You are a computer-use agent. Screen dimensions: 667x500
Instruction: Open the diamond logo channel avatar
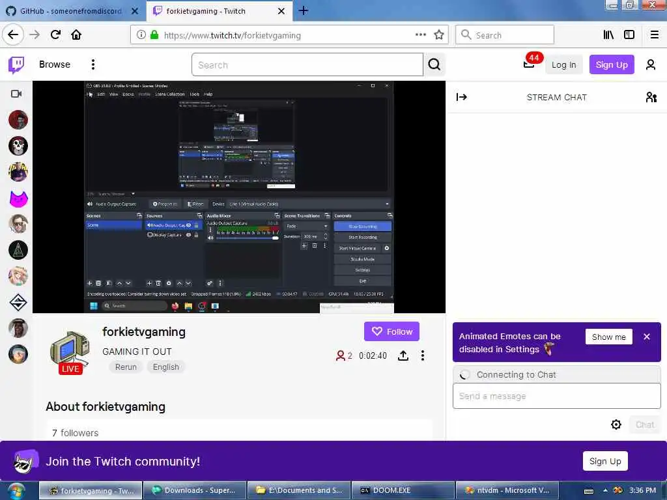tap(18, 302)
